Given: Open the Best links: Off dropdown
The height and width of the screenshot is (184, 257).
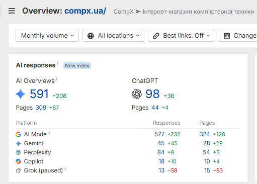Looking at the screenshot, I should click(x=182, y=36).
